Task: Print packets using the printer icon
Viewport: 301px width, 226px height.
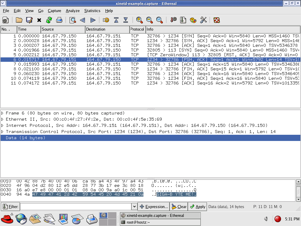Action: [x=59, y=20]
